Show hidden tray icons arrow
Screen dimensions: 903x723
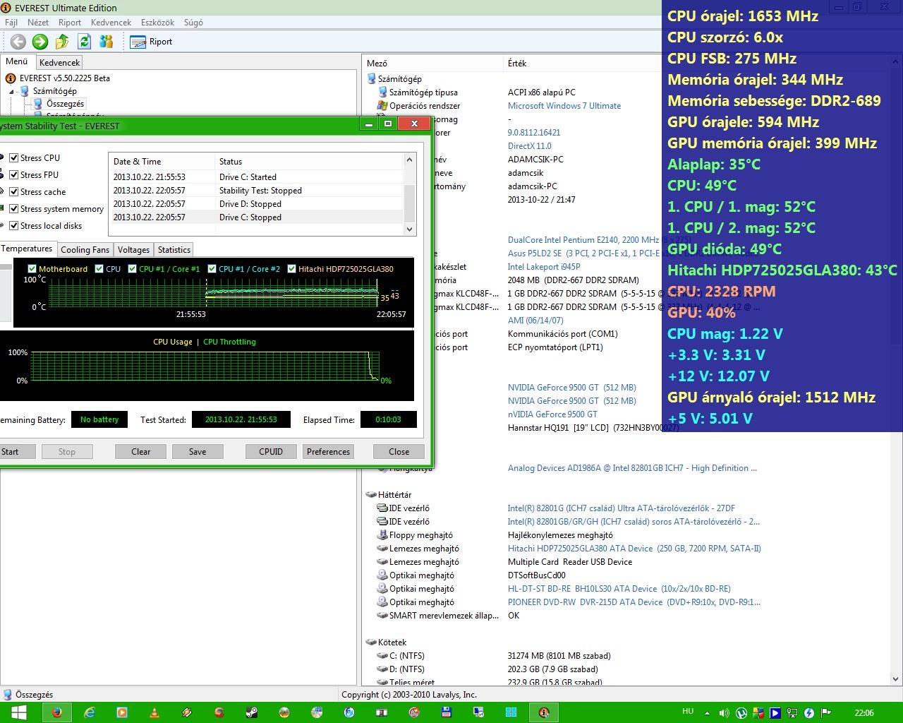tap(708, 713)
